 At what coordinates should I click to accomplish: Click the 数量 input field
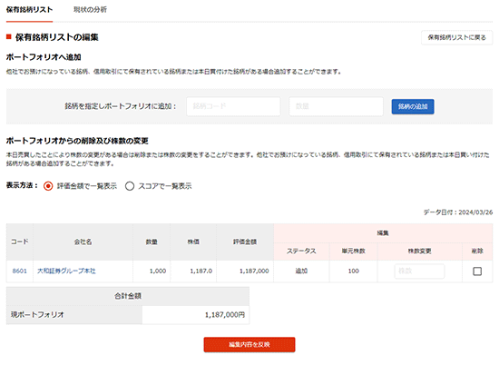pyautogui.click(x=336, y=106)
